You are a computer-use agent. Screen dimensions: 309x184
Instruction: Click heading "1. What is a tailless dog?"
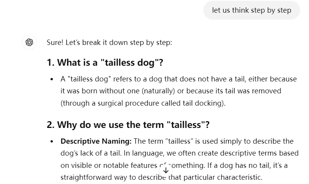pos(105,63)
